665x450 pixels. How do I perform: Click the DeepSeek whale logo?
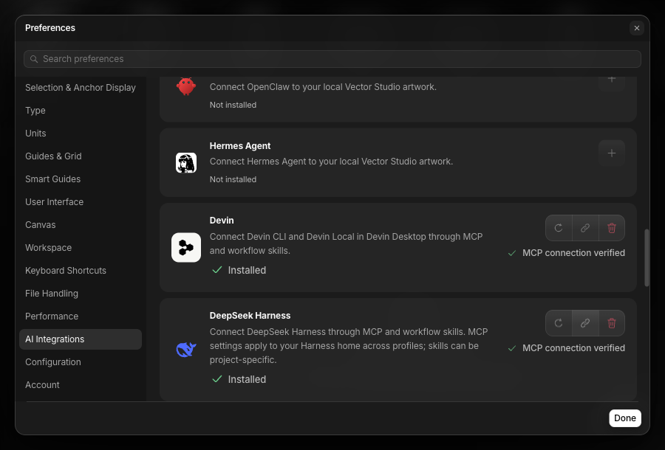point(186,350)
